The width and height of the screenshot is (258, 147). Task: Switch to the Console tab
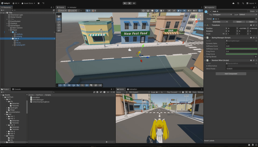click(17, 89)
